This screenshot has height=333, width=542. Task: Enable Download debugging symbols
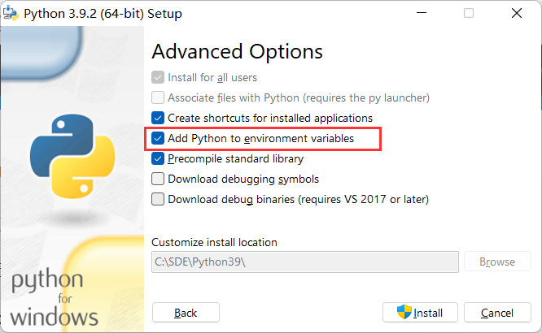tap(158, 179)
